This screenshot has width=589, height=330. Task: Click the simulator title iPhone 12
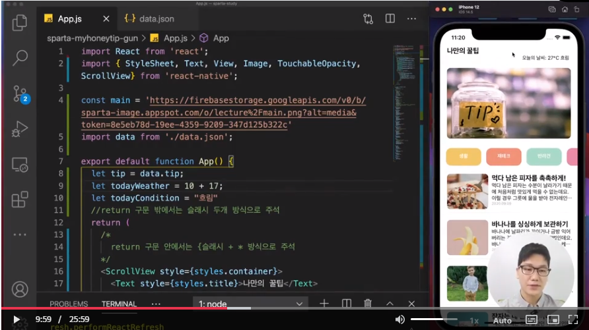468,7
